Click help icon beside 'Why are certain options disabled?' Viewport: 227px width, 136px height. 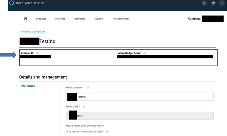[x=107, y=132]
